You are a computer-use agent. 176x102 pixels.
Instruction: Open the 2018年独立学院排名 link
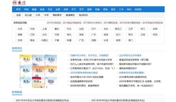[153, 23]
